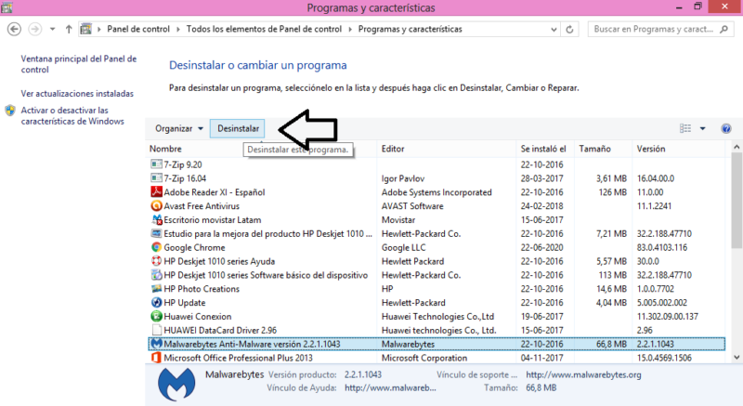Select the HP Deskjet 1010 series Ayuda icon
This screenshot has height=406, width=743.
click(156, 260)
